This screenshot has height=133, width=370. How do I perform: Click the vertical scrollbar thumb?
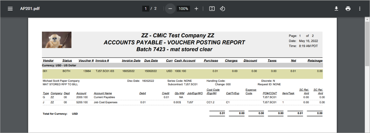[367, 44]
